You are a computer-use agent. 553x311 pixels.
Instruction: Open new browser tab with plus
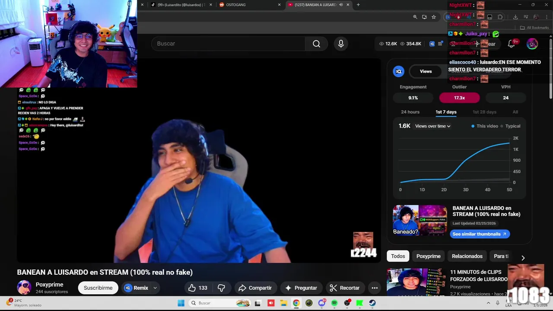(358, 5)
